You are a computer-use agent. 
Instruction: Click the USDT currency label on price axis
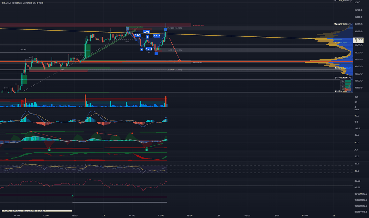click(x=357, y=2)
